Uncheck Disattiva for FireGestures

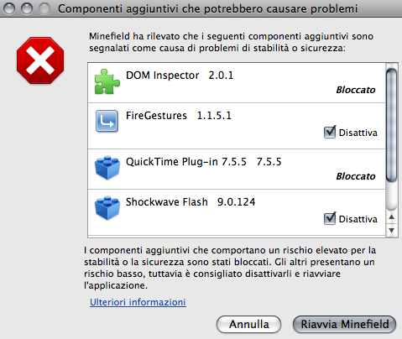(330, 133)
